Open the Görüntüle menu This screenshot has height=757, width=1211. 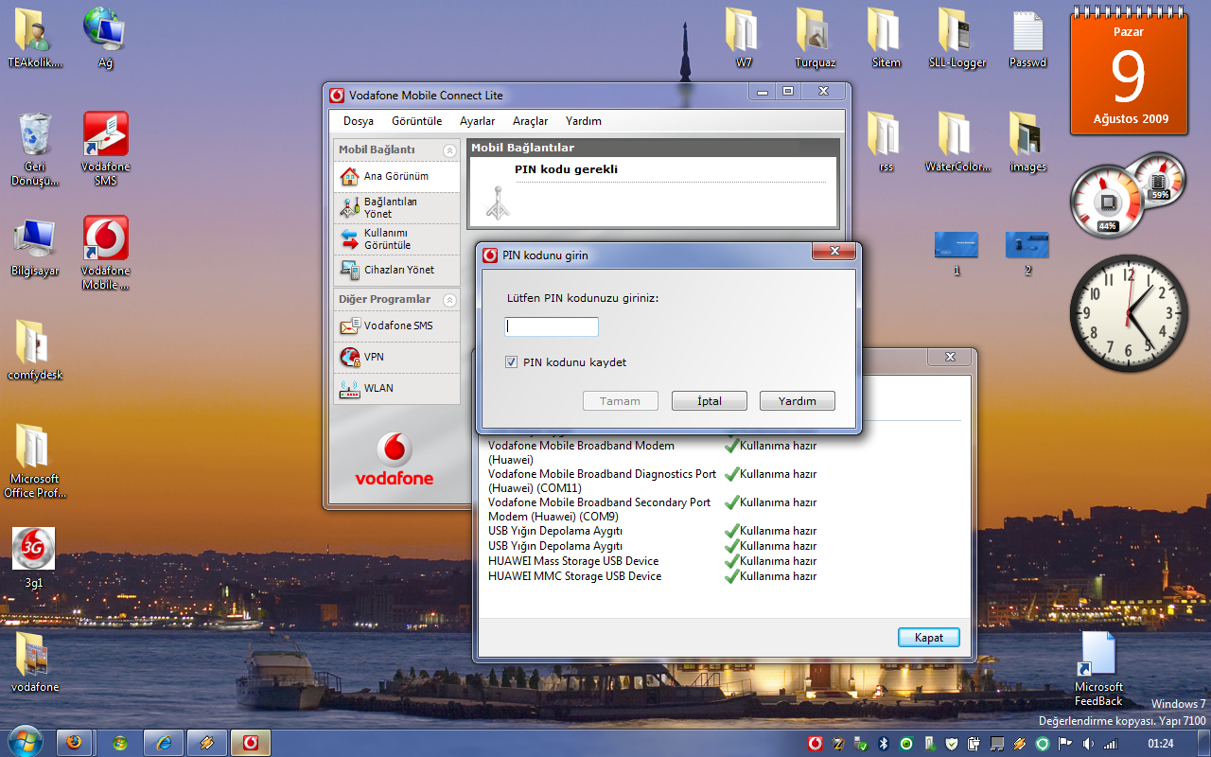[x=417, y=121]
